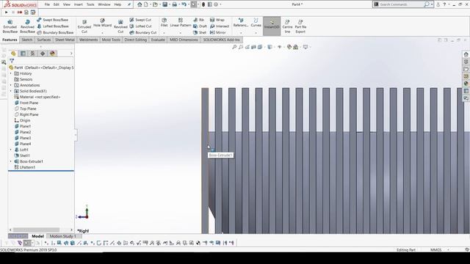
Task: Click the Revolved Cut tool
Action: point(120,26)
